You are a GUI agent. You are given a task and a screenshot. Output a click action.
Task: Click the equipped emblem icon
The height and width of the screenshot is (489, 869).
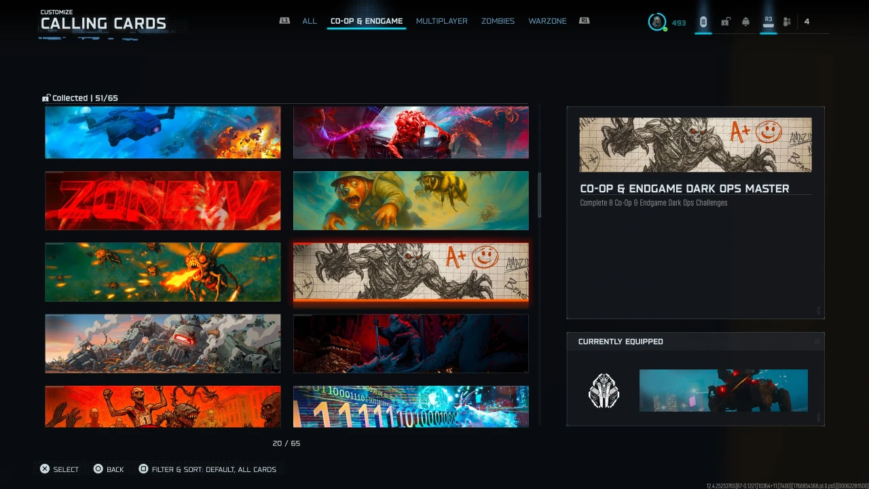click(x=604, y=391)
